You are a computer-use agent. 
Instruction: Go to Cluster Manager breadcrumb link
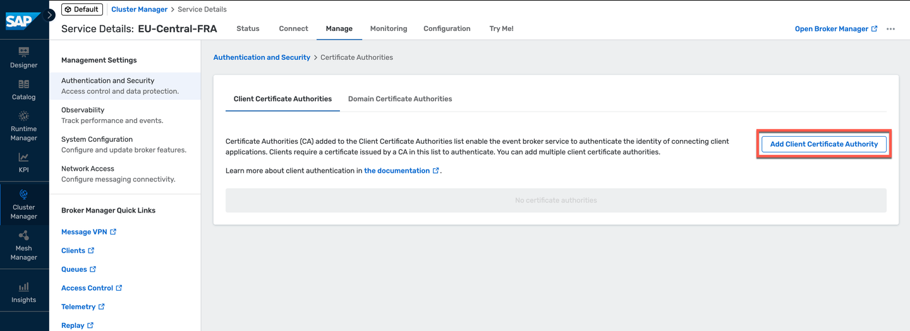(x=139, y=9)
